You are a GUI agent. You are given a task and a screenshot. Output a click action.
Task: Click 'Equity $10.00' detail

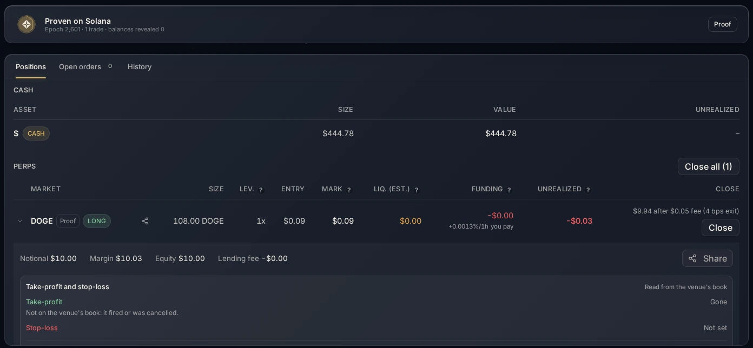coord(180,258)
